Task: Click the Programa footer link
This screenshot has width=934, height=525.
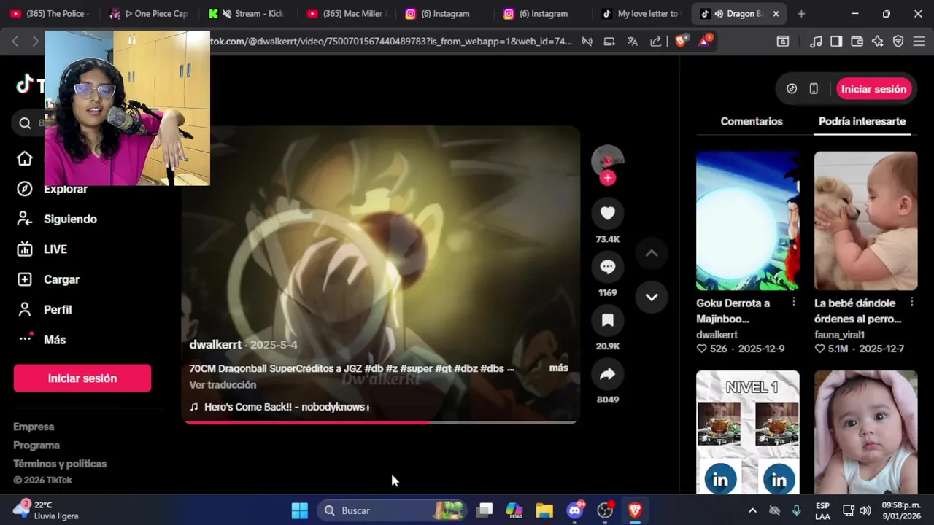Action: point(36,446)
